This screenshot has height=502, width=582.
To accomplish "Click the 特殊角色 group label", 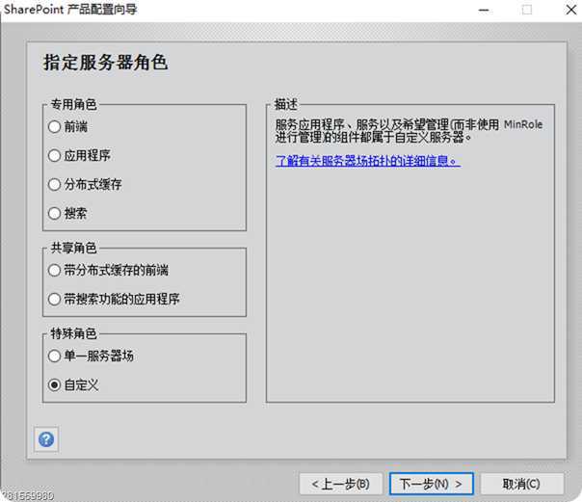I will [x=73, y=333].
